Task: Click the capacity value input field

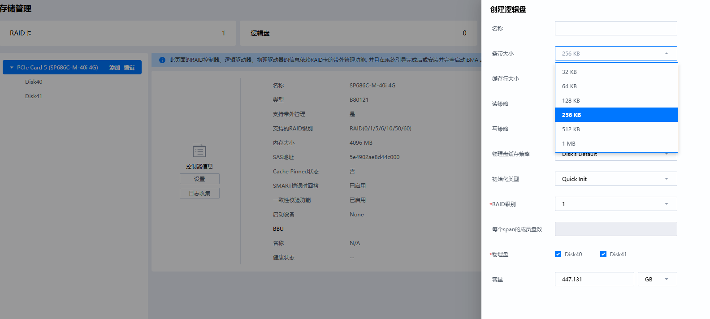Action: coord(594,279)
